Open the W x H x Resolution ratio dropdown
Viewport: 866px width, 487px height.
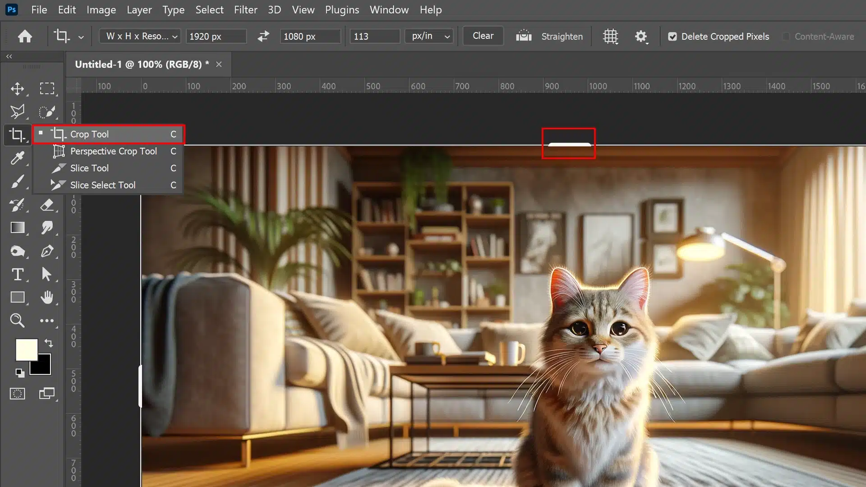coord(140,36)
